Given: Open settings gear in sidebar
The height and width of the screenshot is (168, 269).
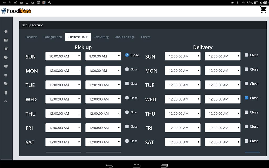Looking at the screenshot, I should tap(6, 75).
